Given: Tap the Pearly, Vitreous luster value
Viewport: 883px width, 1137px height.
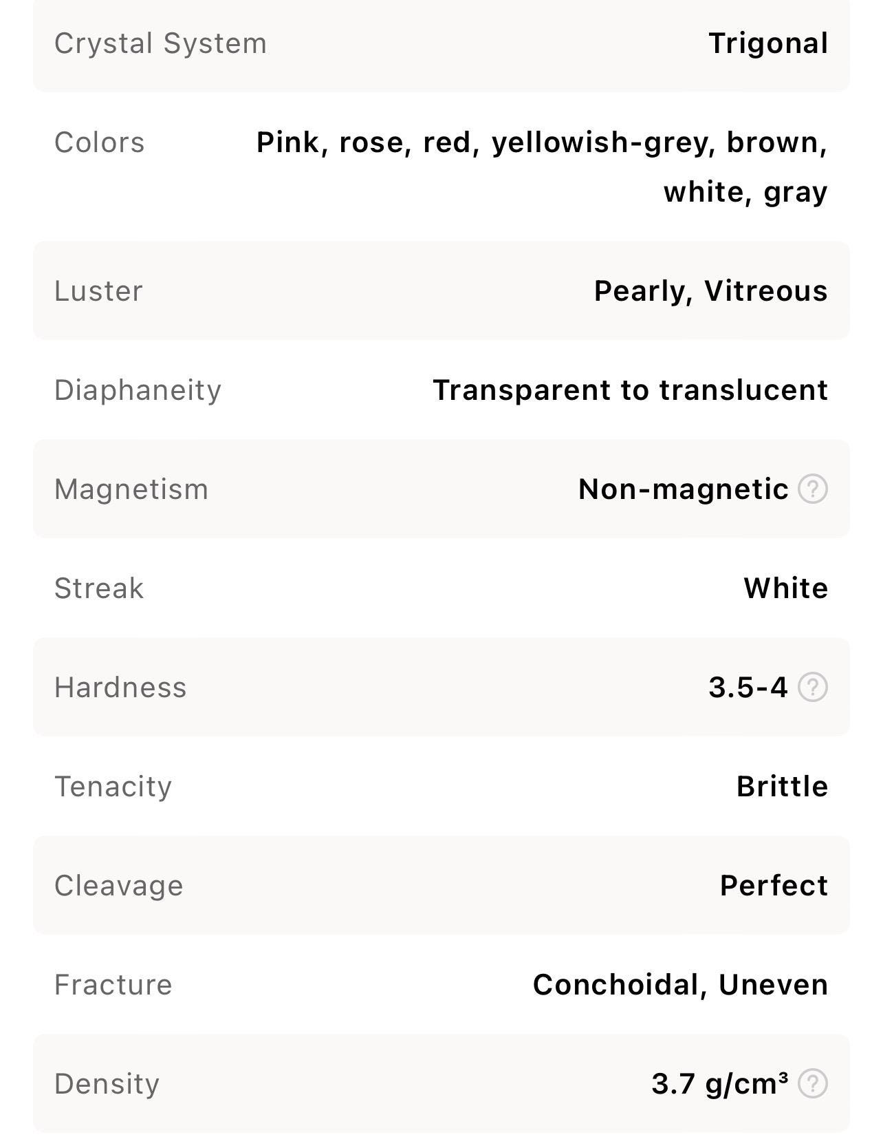Looking at the screenshot, I should point(711,291).
